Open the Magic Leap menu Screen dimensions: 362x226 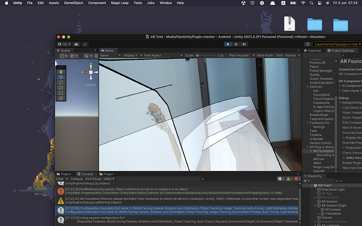120,3
